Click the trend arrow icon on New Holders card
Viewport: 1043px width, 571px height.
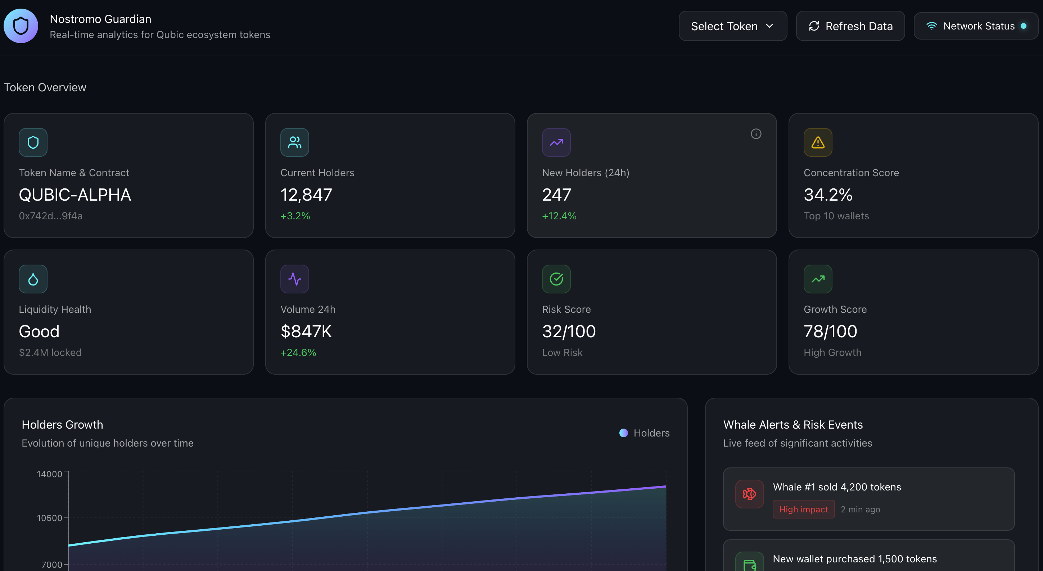pyautogui.click(x=556, y=142)
